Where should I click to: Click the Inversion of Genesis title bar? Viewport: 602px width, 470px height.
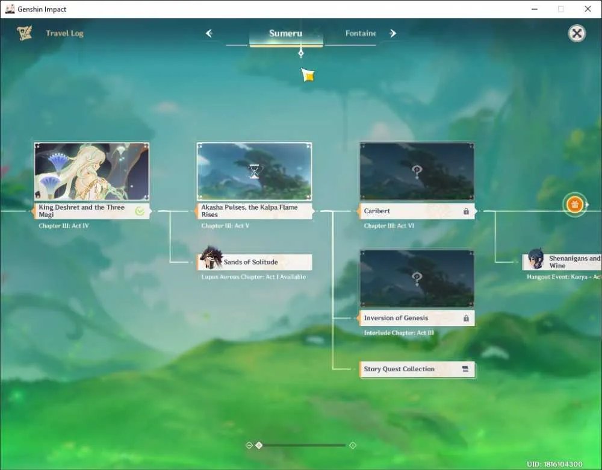pos(417,318)
